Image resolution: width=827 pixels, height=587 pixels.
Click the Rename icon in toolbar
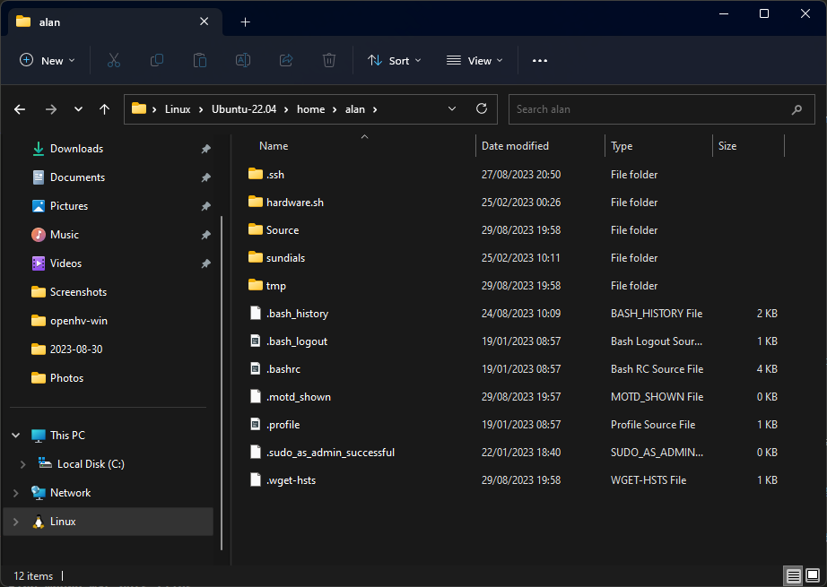pyautogui.click(x=243, y=60)
